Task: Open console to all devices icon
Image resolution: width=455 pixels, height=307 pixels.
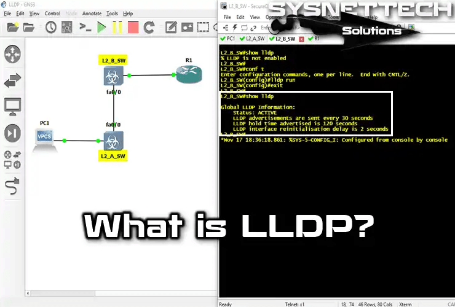Action: [x=85, y=27]
